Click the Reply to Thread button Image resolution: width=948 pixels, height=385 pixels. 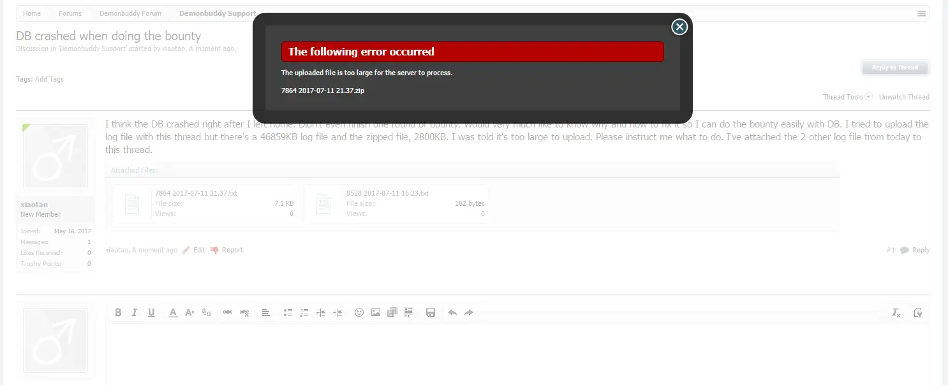click(x=894, y=68)
